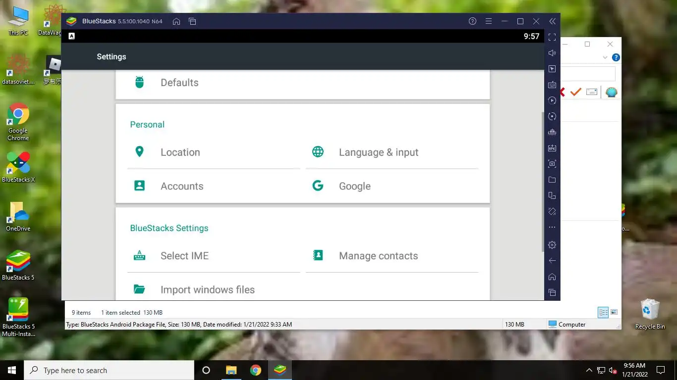Click '1 item selected 130 MB' status text
Screen dimensions: 677x380
tap(132, 313)
